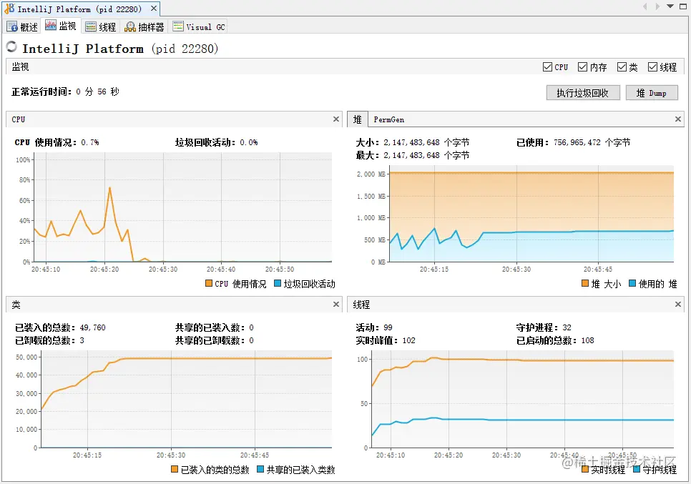
Task: Select the 监视 monitor tab
Action: click(61, 26)
